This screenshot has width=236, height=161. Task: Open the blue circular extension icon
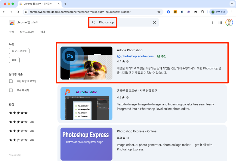pyautogui.click(x=168, y=12)
